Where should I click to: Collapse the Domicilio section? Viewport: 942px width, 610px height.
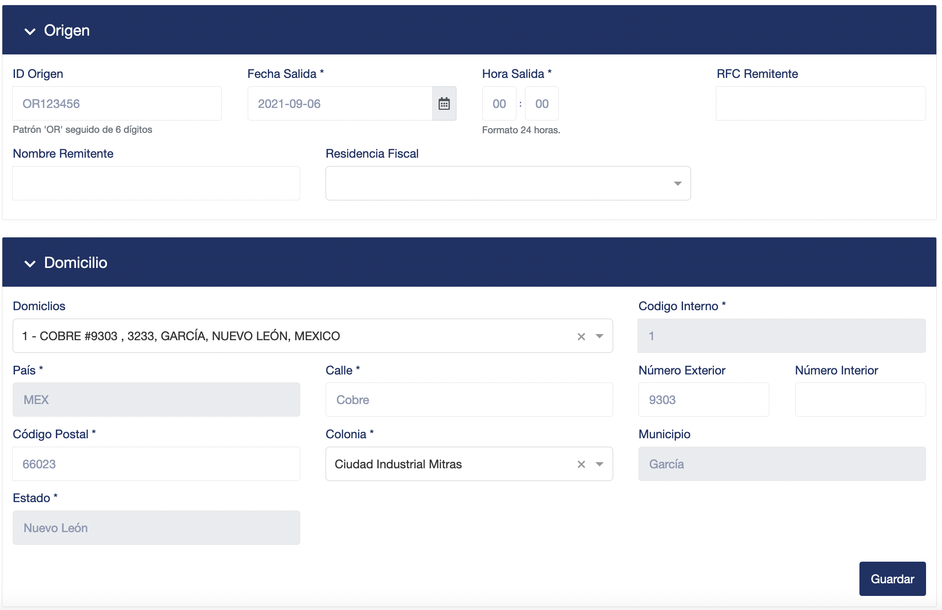(x=30, y=264)
